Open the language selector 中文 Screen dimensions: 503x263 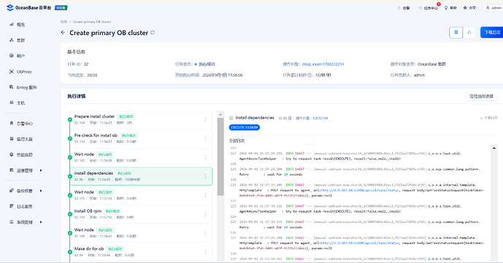coord(469,8)
